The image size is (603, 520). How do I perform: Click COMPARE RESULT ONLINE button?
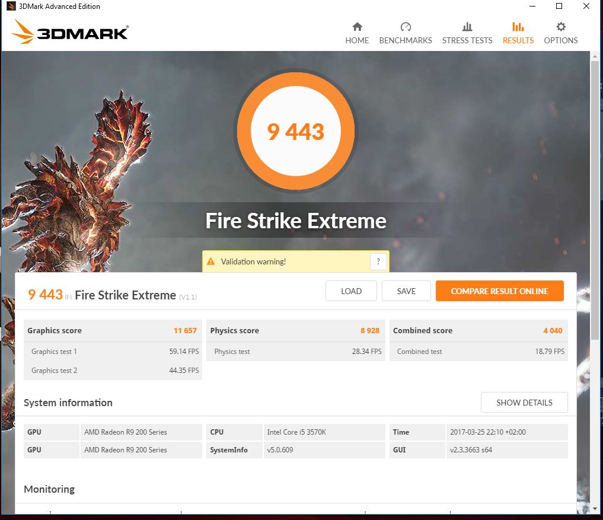click(500, 291)
